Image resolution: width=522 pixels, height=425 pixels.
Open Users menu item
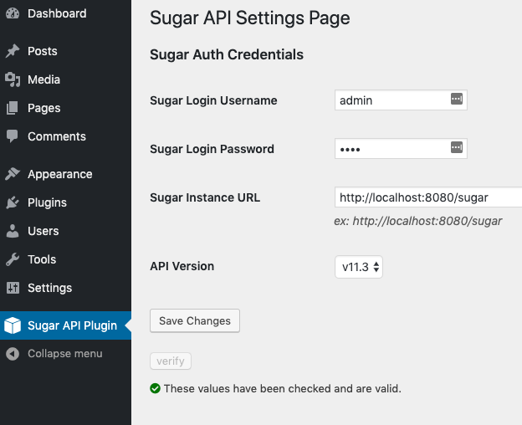coord(65,231)
